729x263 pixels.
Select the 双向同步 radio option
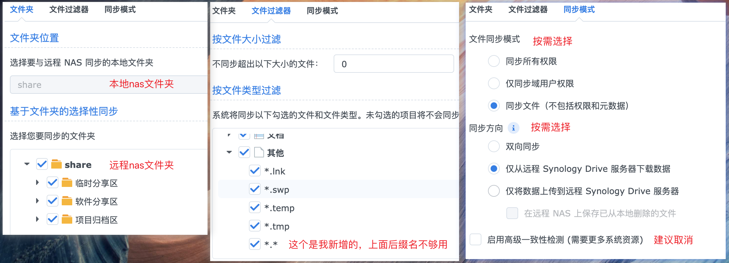(x=494, y=147)
